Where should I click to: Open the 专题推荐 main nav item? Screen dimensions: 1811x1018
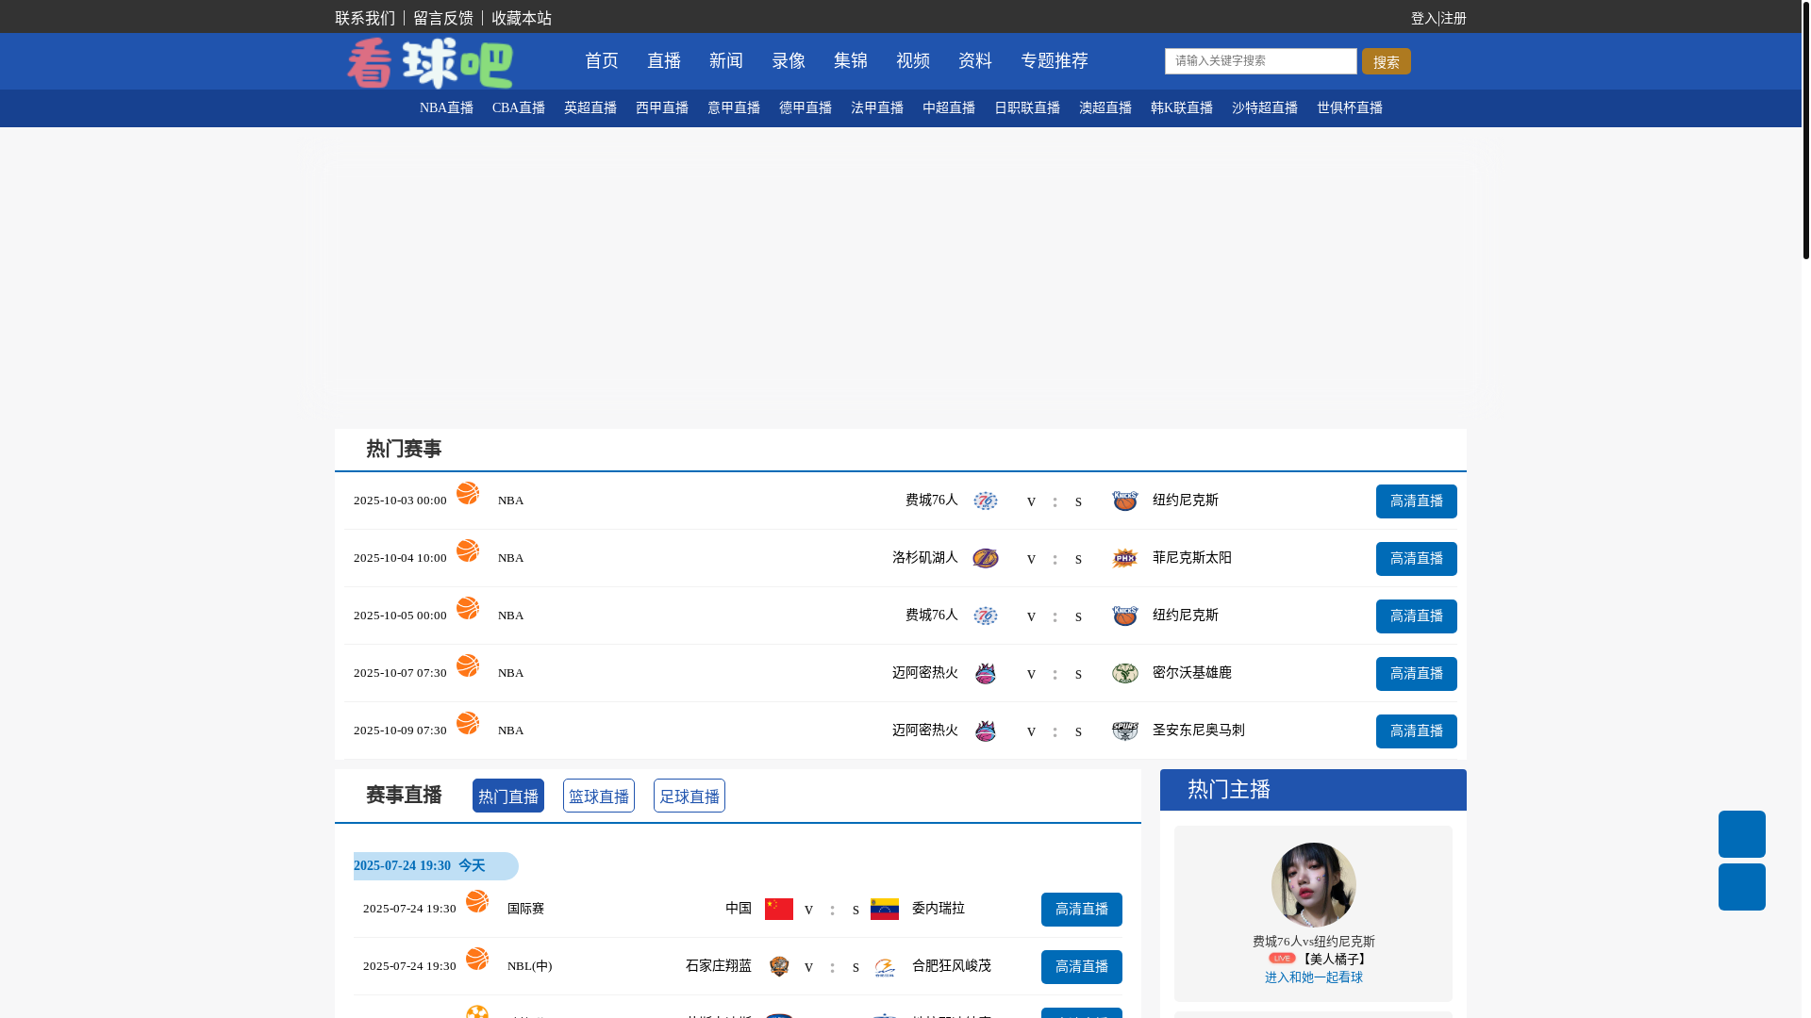pyautogui.click(x=1055, y=61)
